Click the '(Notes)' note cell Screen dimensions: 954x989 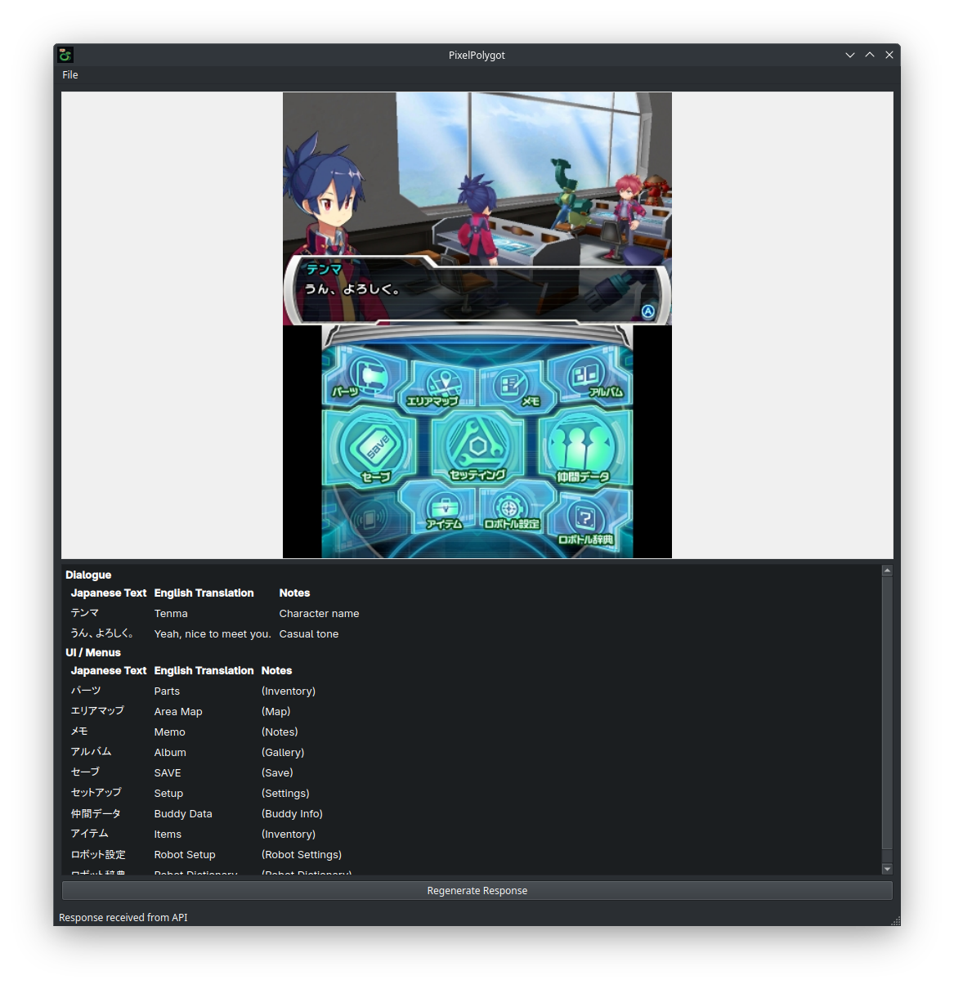280,732
